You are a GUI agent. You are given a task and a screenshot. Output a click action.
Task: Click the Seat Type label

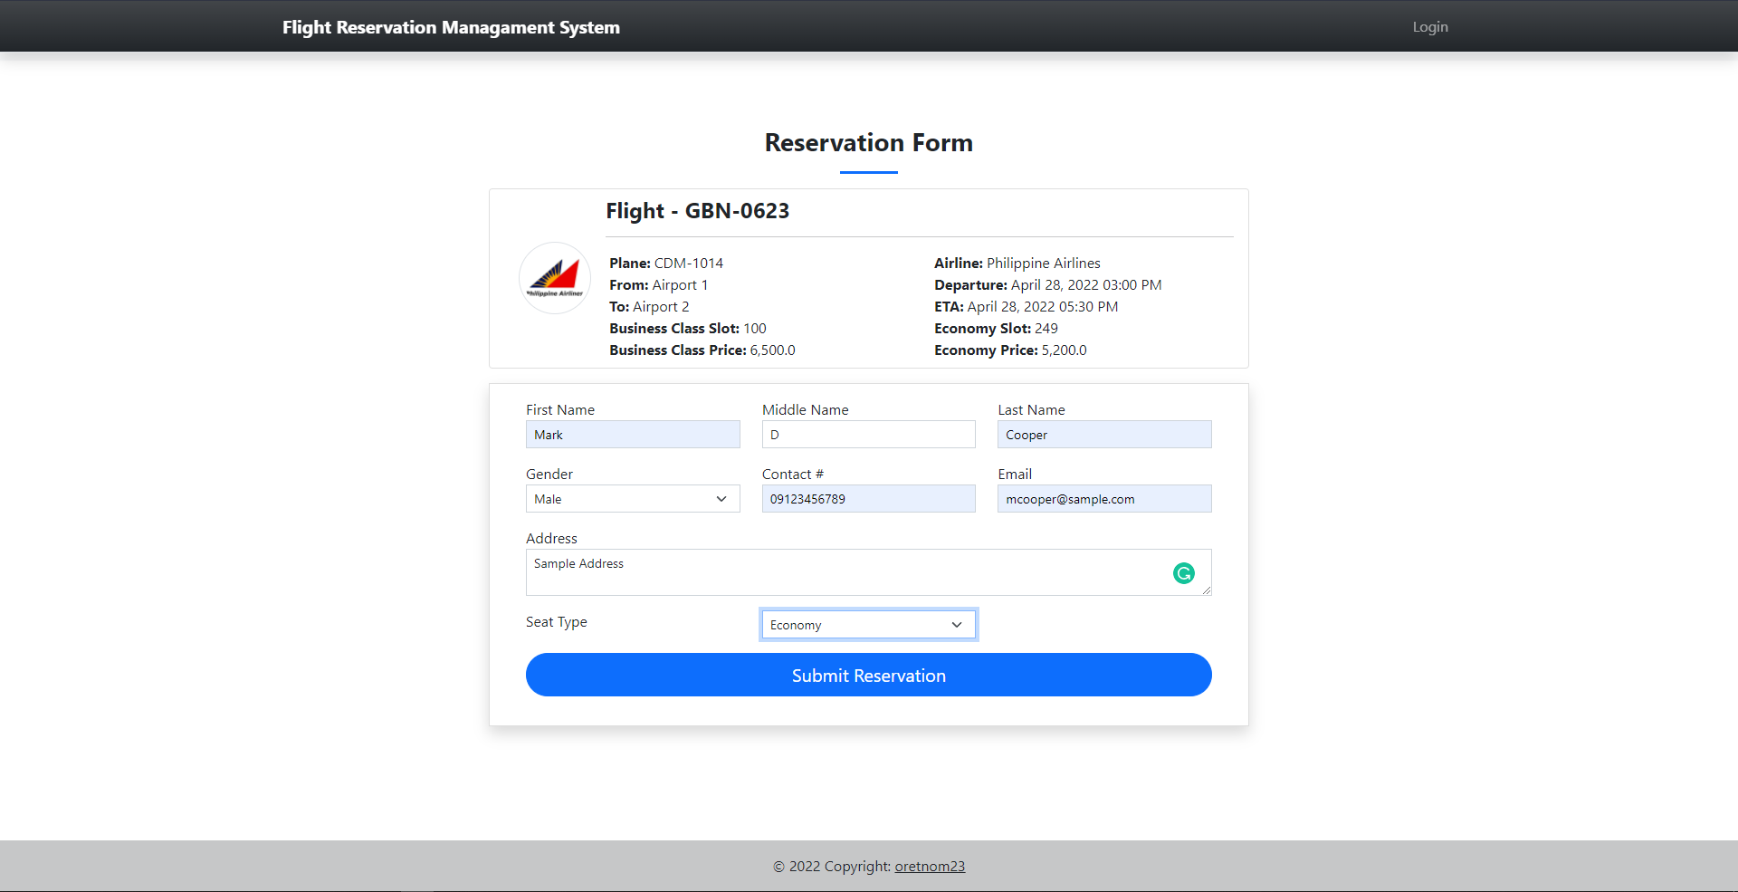click(x=557, y=622)
